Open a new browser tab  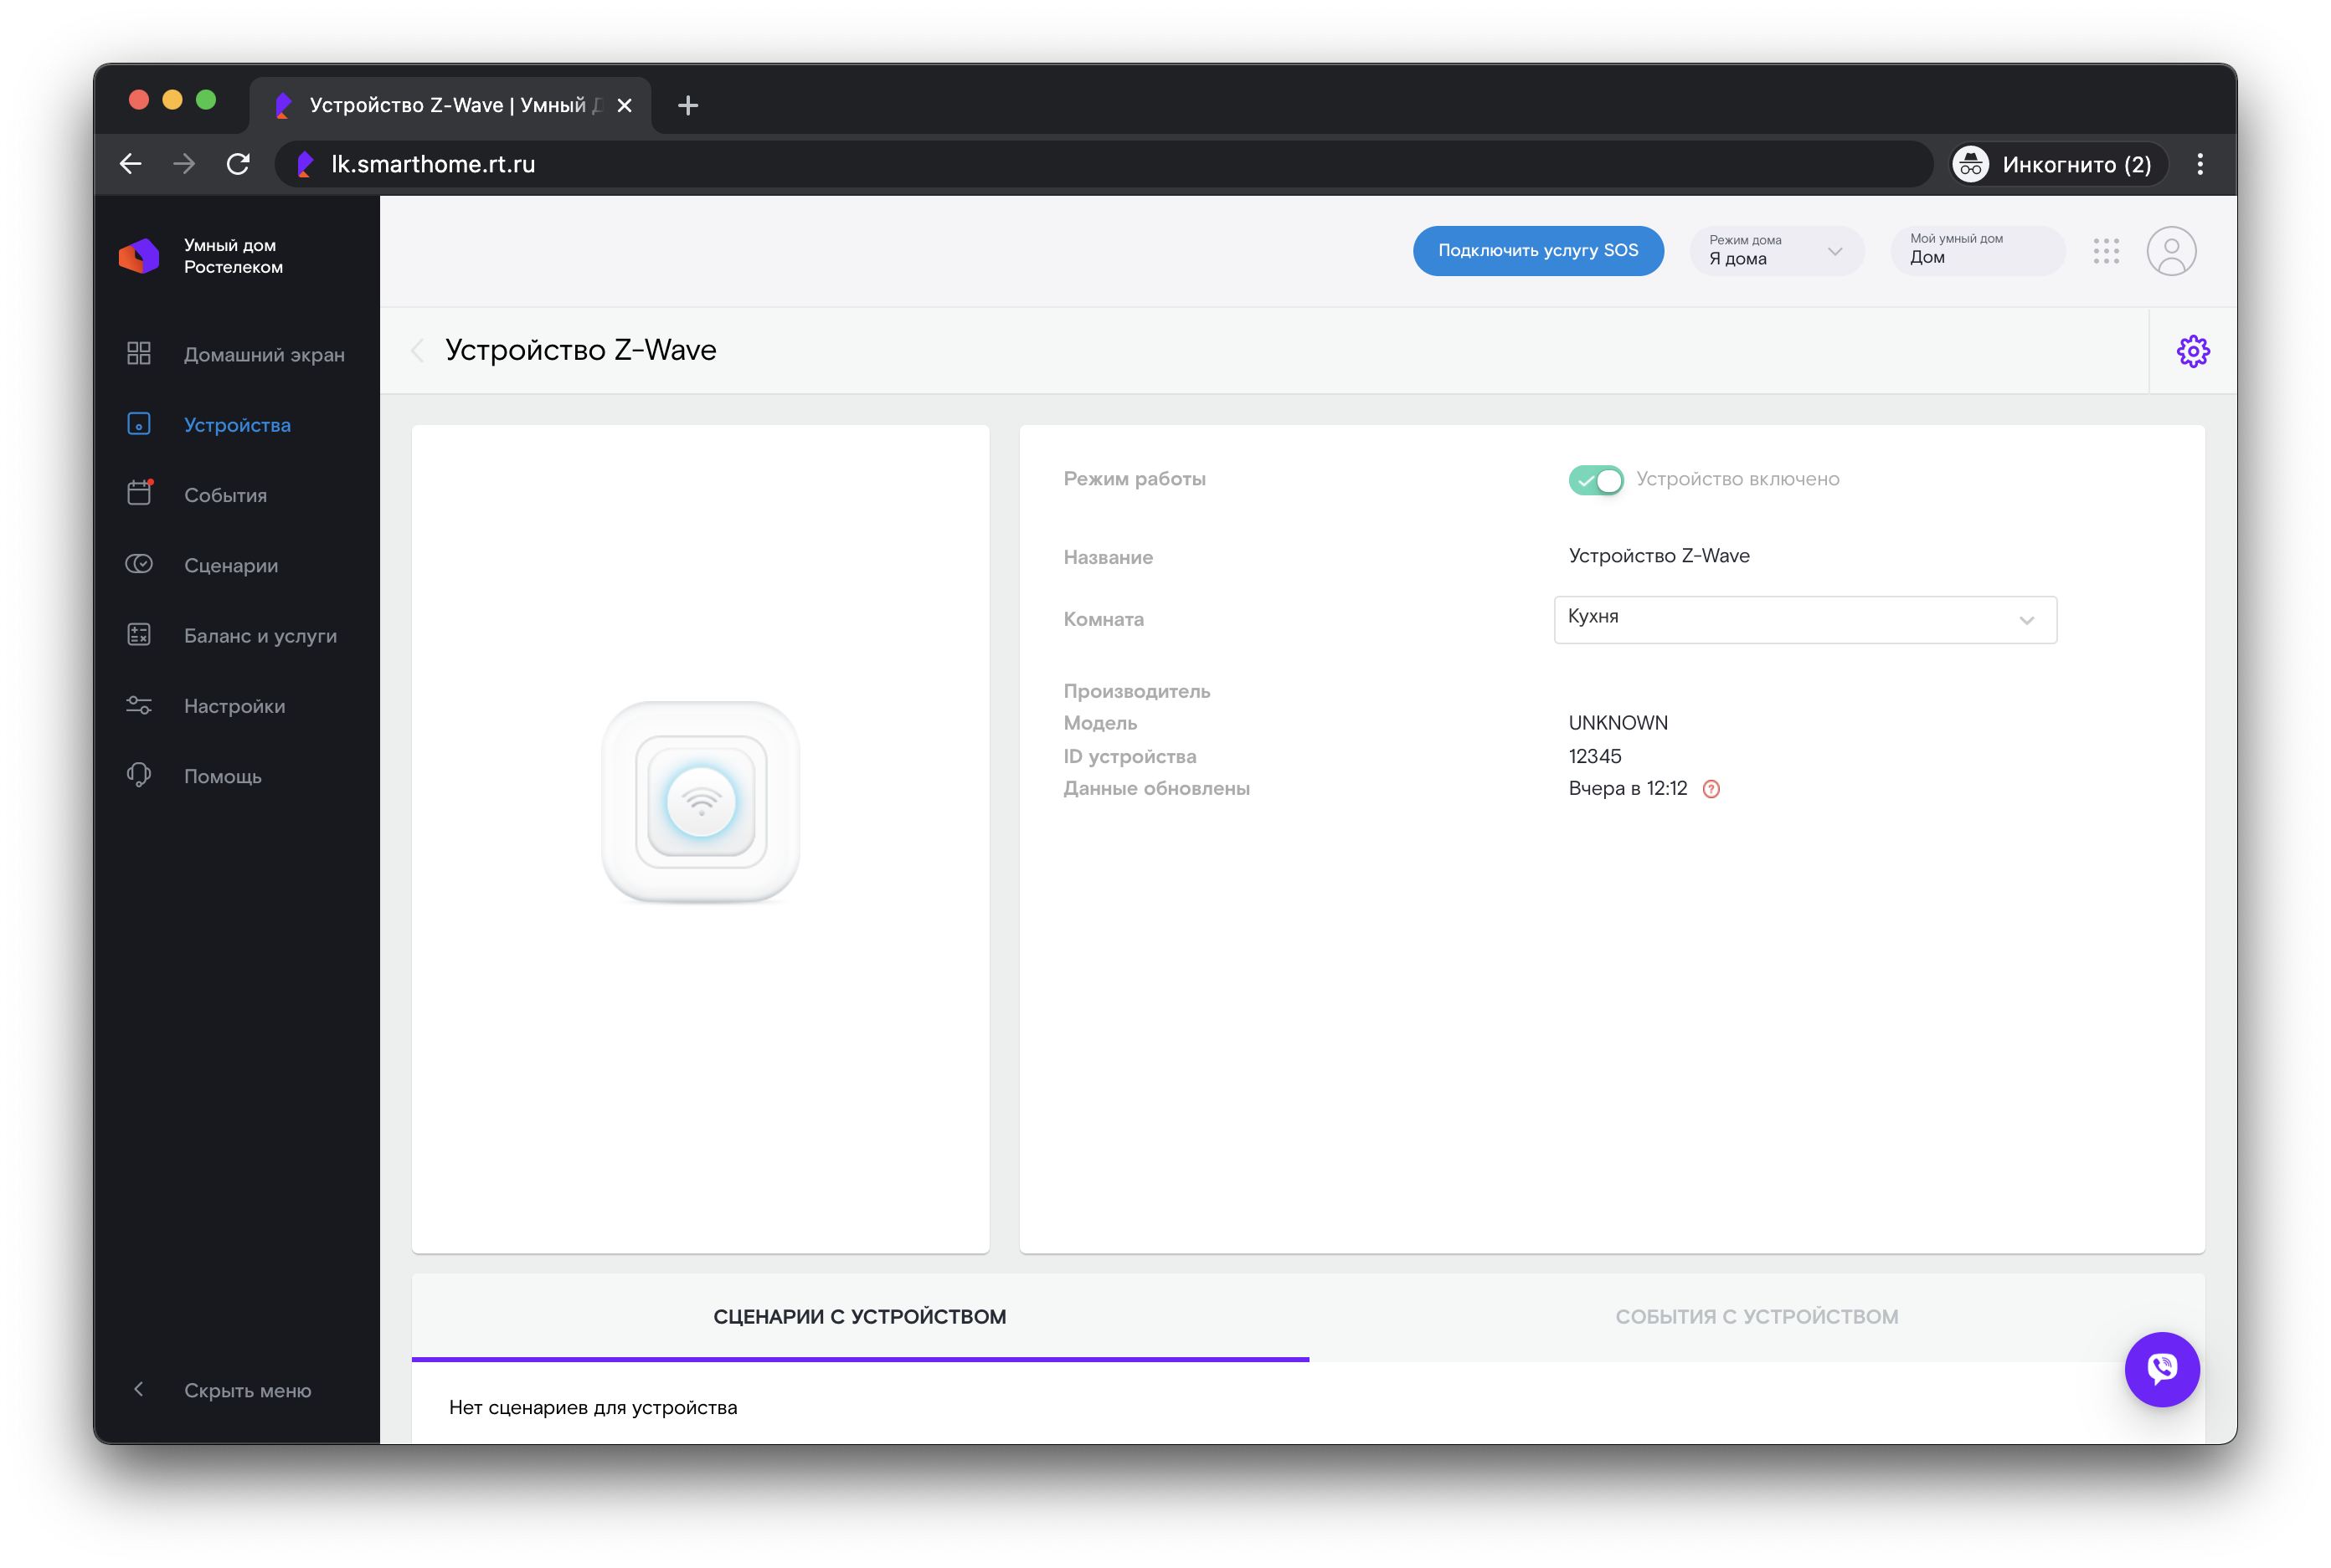pos(687,105)
